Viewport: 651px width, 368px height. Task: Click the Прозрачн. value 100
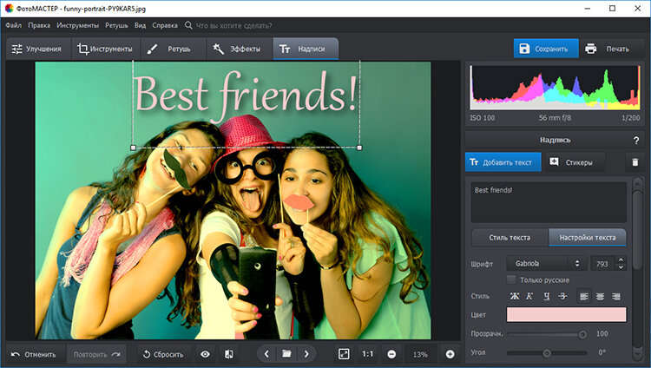602,333
